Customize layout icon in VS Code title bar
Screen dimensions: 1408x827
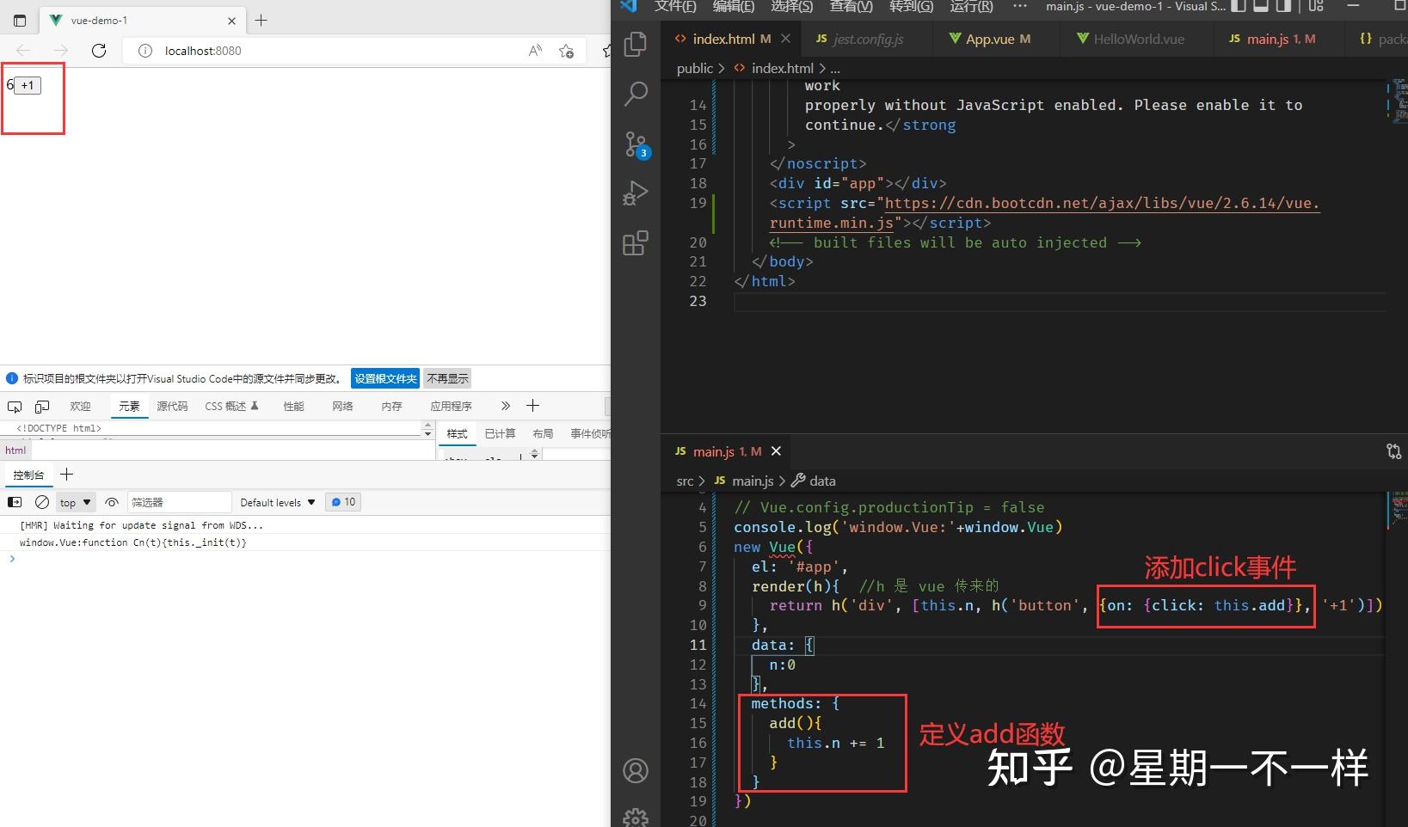(x=1315, y=6)
